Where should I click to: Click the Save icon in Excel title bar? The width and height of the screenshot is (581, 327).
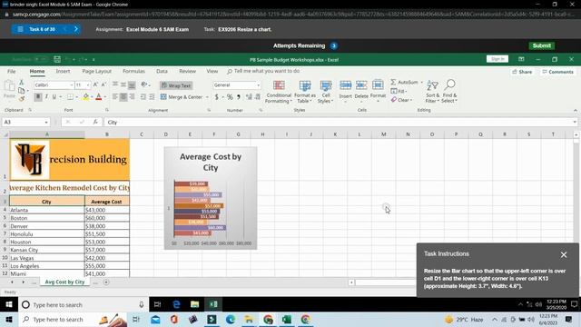pos(57,59)
